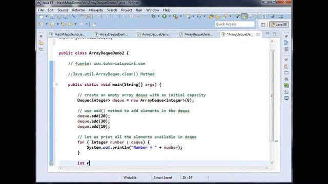The width and height of the screenshot is (328, 184).
Task: Click the green Run button icon
Action: (165, 16)
